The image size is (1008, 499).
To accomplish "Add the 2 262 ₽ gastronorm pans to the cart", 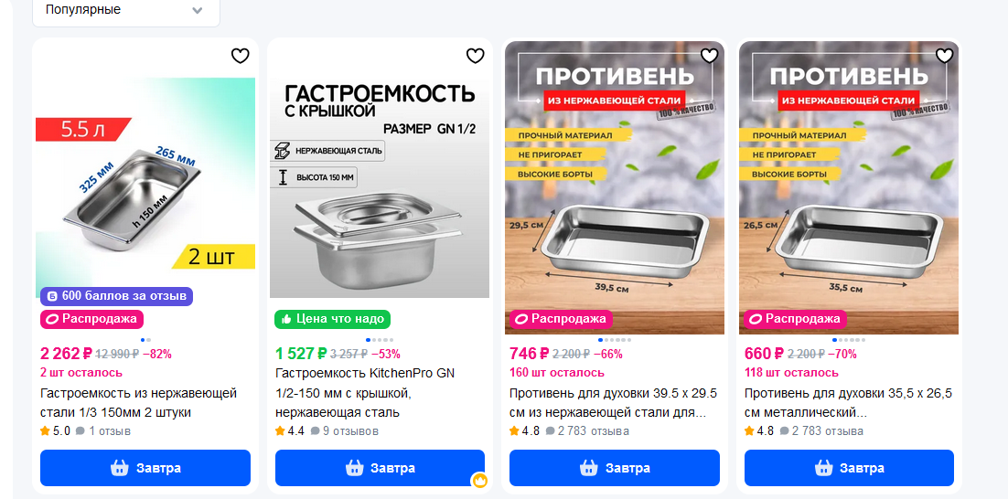I will pyautogui.click(x=145, y=468).
